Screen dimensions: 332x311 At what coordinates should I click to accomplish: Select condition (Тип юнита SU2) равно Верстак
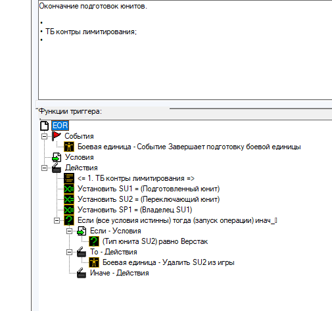[155, 241]
